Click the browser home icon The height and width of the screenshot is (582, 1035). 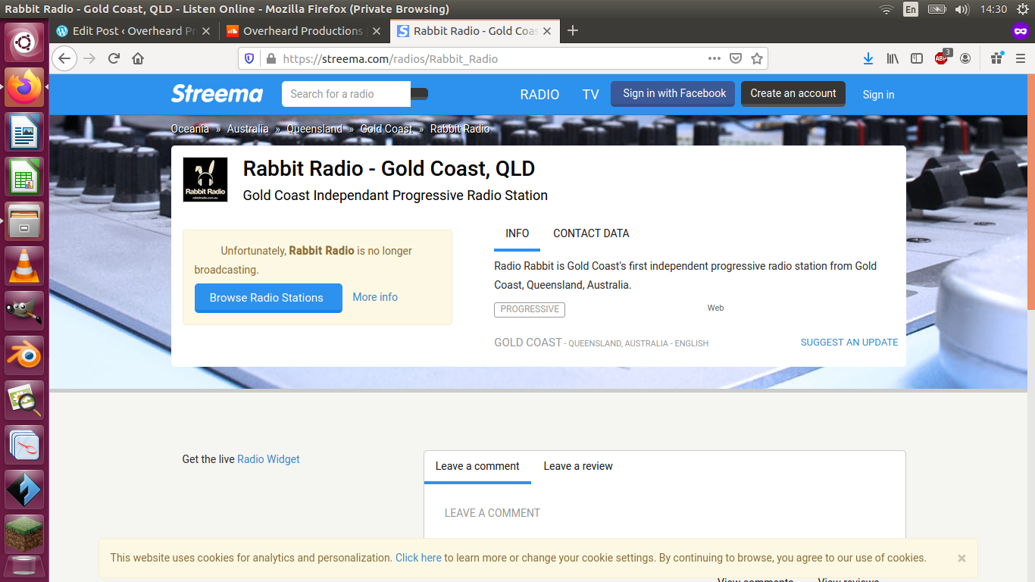point(138,58)
